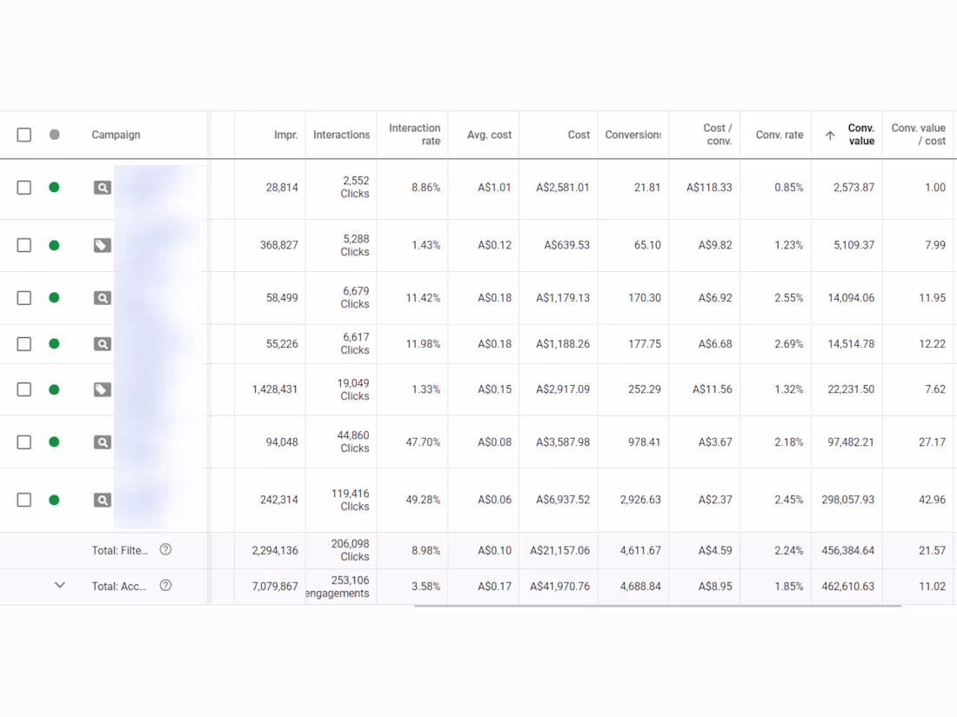
Task: Click the 119,416 Clicks interactions cell
Action: click(351, 500)
